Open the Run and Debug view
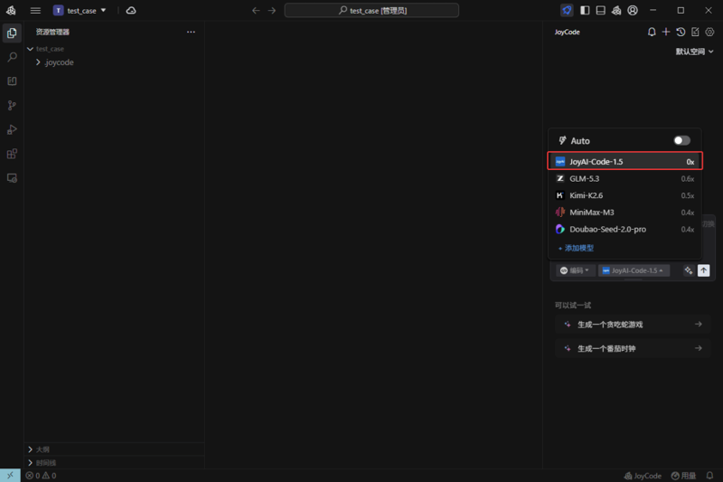The image size is (723, 482). click(12, 129)
